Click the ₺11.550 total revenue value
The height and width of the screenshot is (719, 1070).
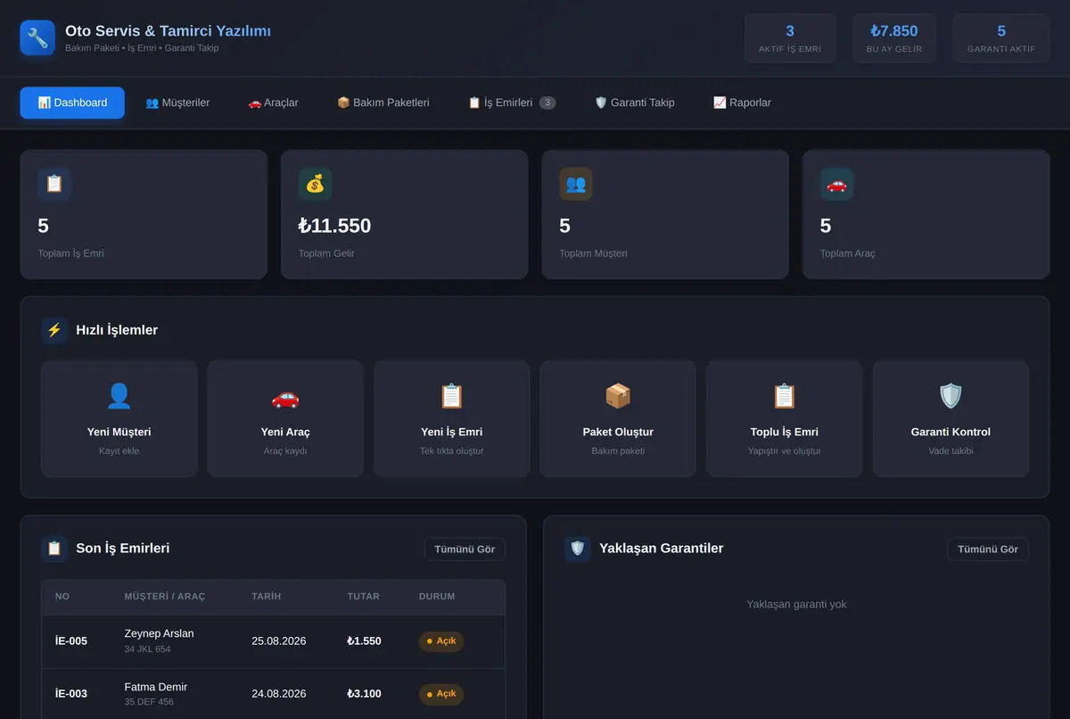[334, 226]
